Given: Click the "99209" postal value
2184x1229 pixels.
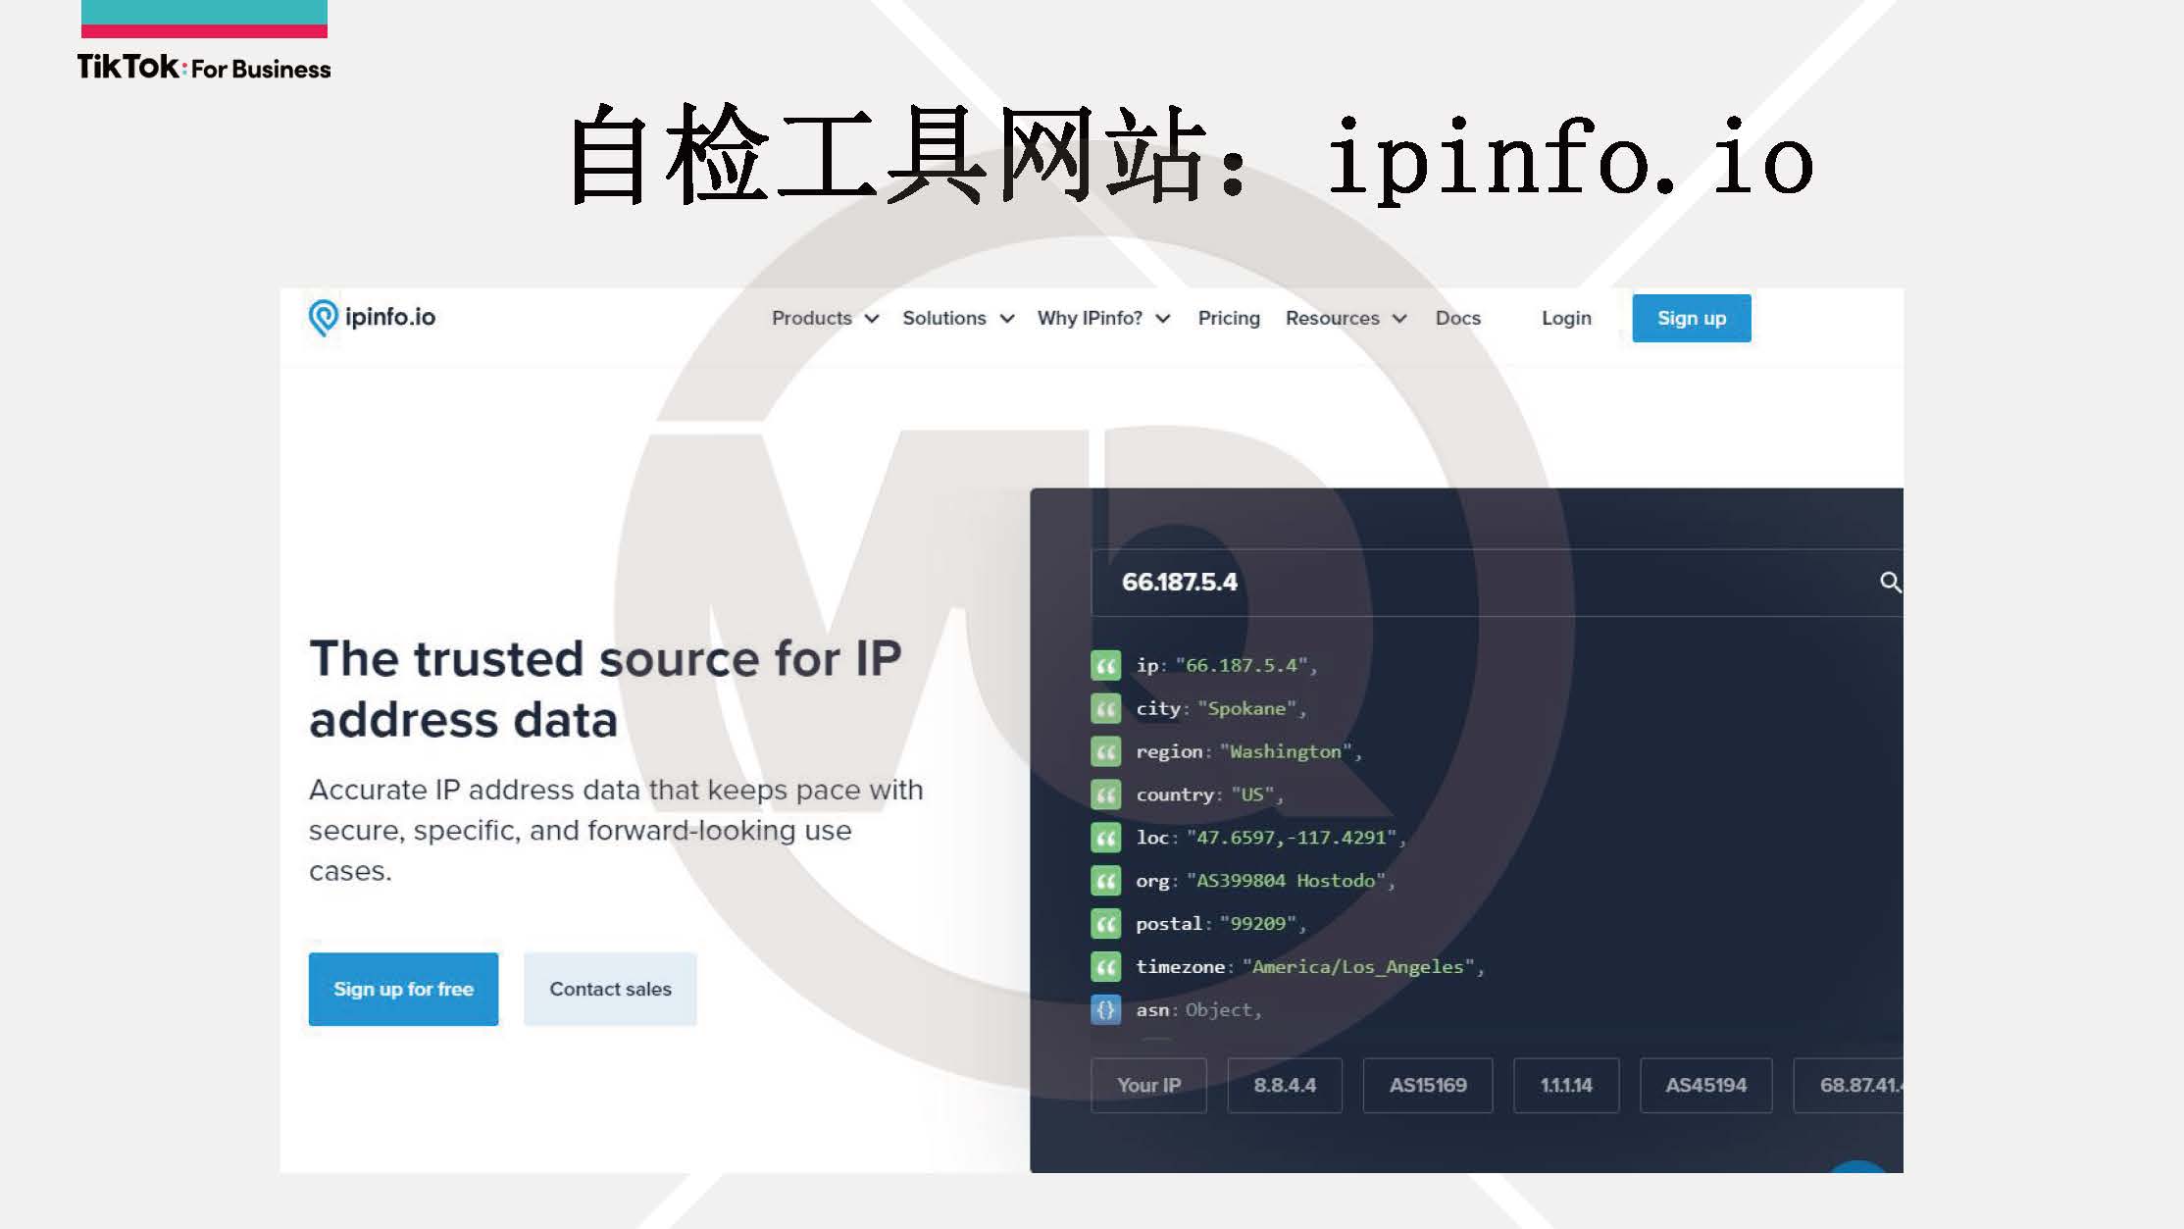Looking at the screenshot, I should (x=1258, y=925).
